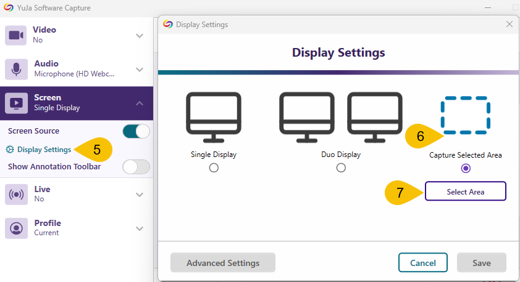Viewport: 520px width, 282px height.
Task: Expand the Video section chevron
Action: pos(140,36)
